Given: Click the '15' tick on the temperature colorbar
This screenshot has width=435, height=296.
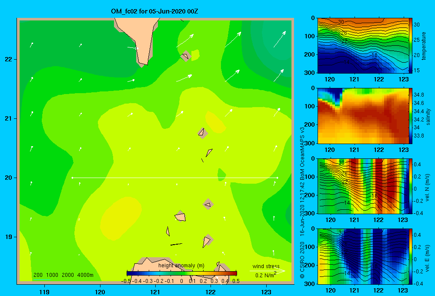Looking at the screenshot, I should (x=417, y=70).
